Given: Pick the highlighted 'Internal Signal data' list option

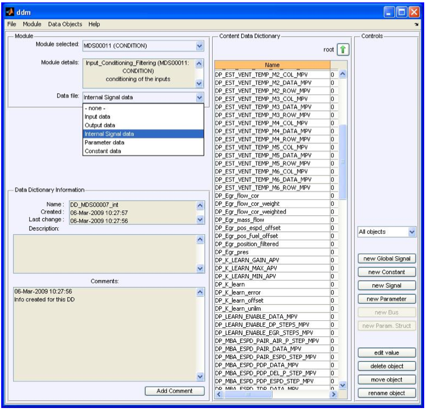Looking at the screenshot, I should coord(143,134).
